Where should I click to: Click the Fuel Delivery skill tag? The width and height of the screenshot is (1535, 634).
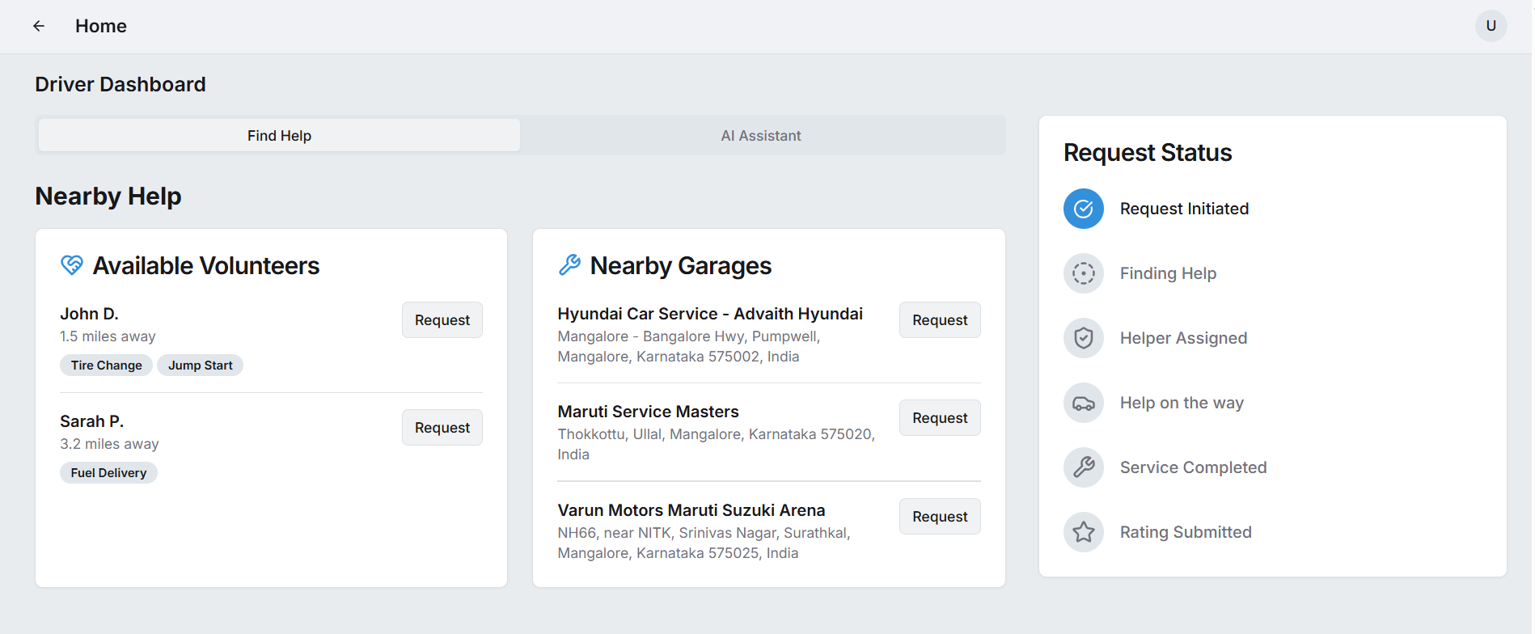point(108,473)
